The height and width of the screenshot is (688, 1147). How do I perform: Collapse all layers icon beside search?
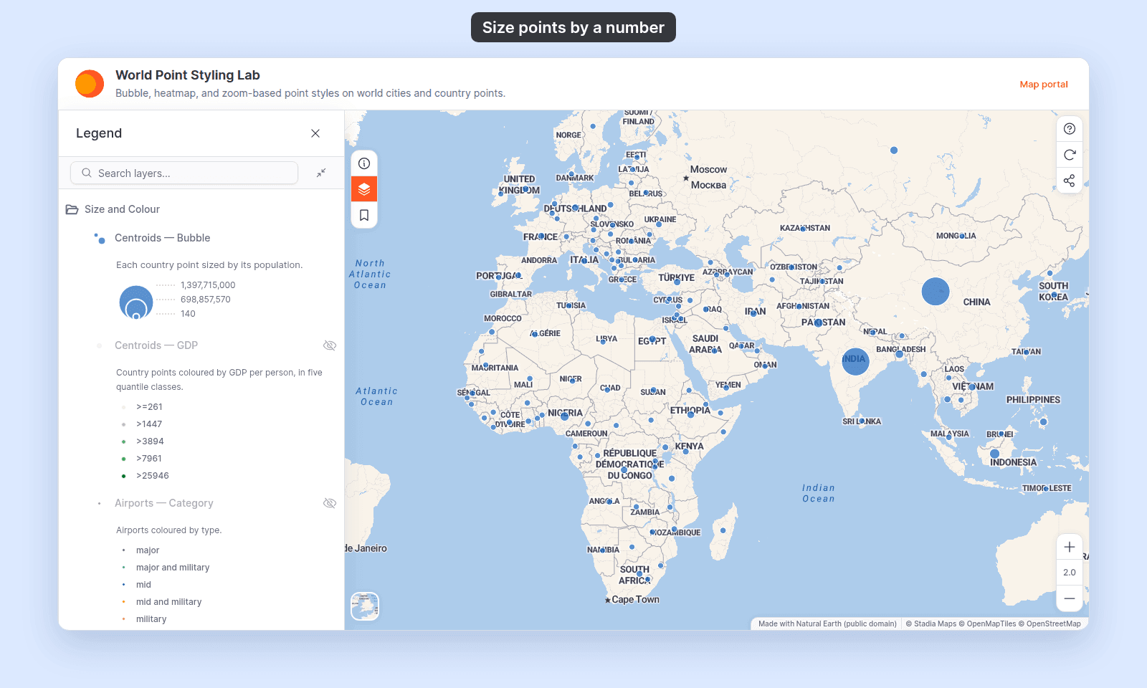[x=321, y=173]
